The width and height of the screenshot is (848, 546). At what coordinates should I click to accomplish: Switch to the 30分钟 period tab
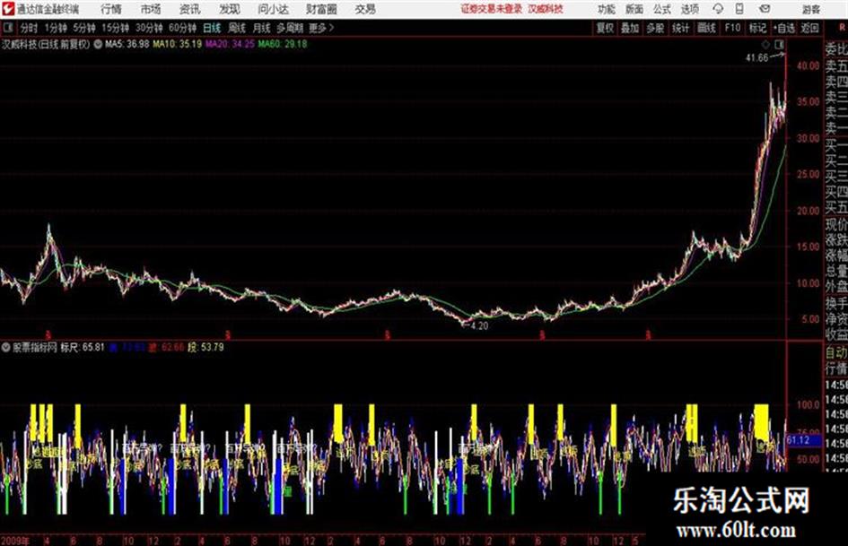149,28
